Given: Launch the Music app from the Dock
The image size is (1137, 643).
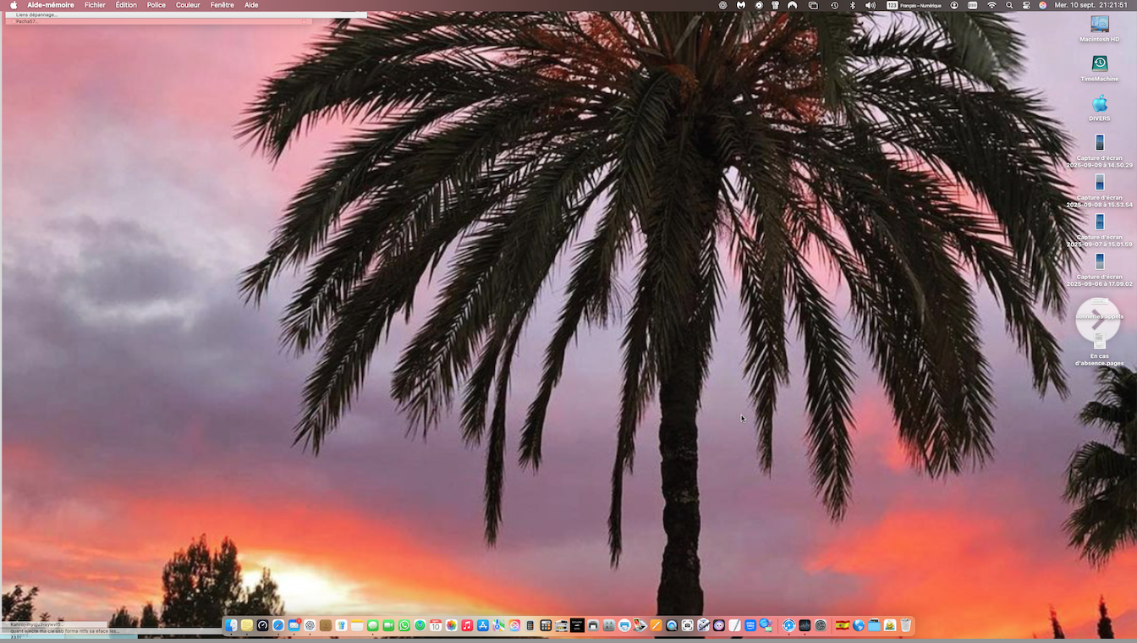Looking at the screenshot, I should [467, 625].
